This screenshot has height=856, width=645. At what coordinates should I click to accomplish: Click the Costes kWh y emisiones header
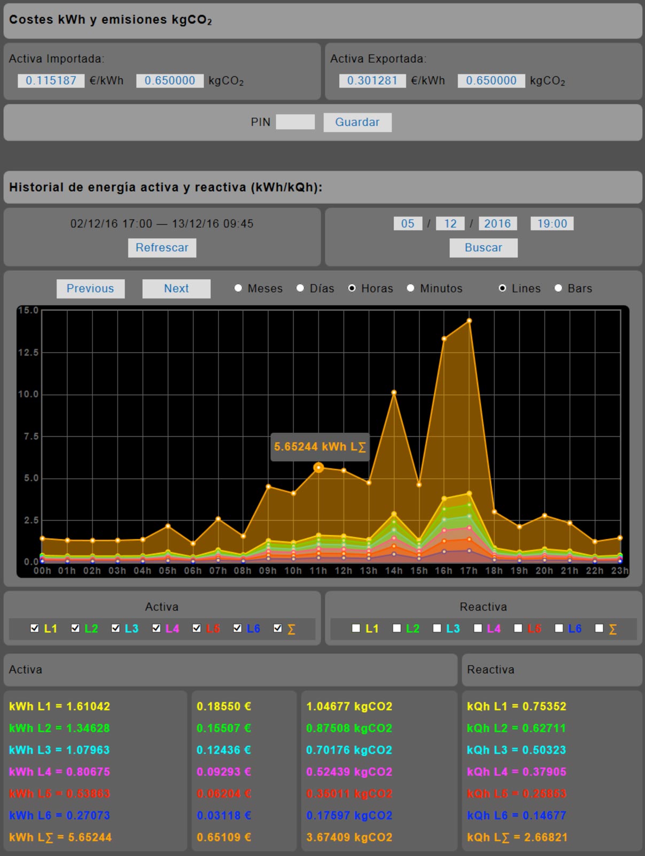click(x=323, y=20)
